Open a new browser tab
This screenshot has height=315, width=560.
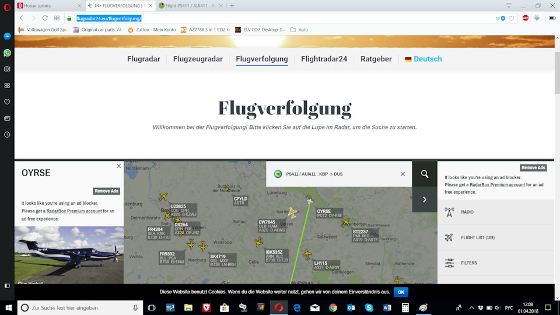[232, 6]
